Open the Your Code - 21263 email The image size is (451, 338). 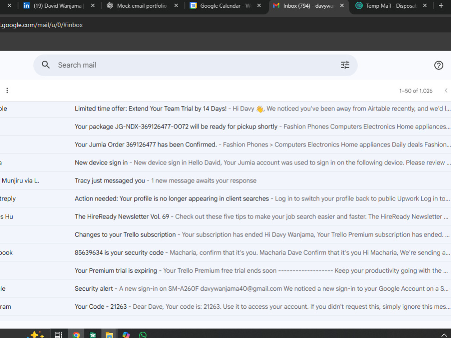[225, 306]
